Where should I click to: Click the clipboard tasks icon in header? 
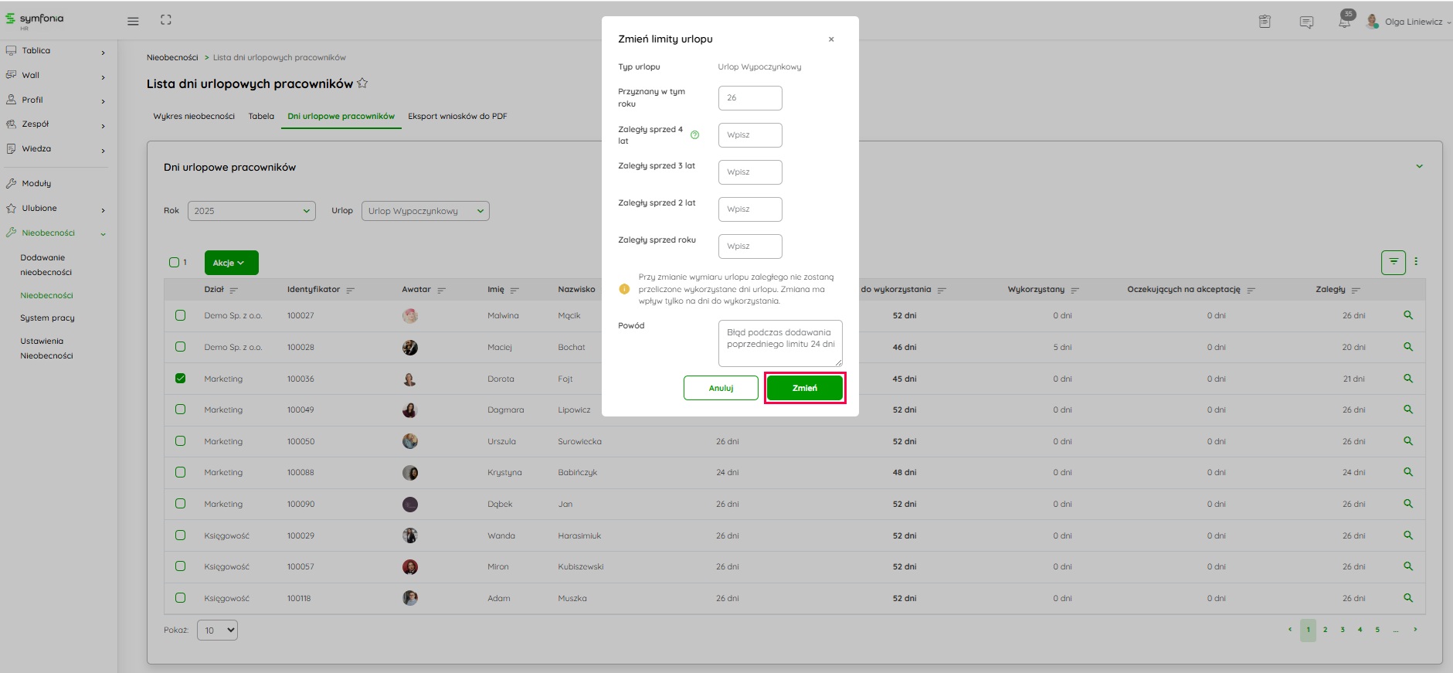tap(1265, 22)
